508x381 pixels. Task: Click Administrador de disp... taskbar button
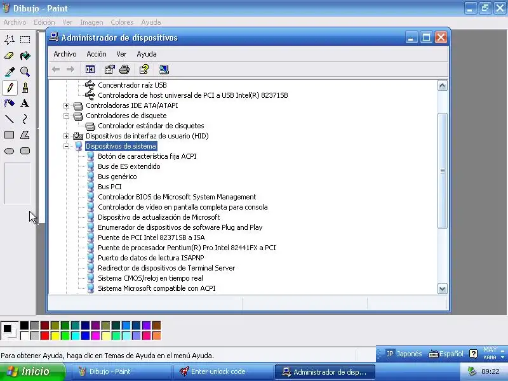click(325, 371)
